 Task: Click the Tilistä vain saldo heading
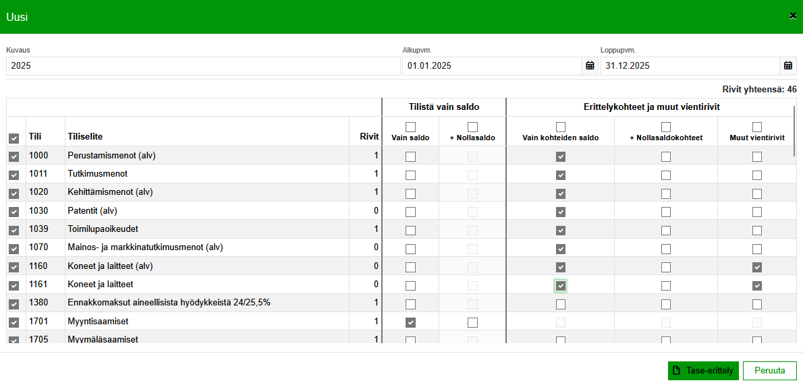pyautogui.click(x=443, y=107)
